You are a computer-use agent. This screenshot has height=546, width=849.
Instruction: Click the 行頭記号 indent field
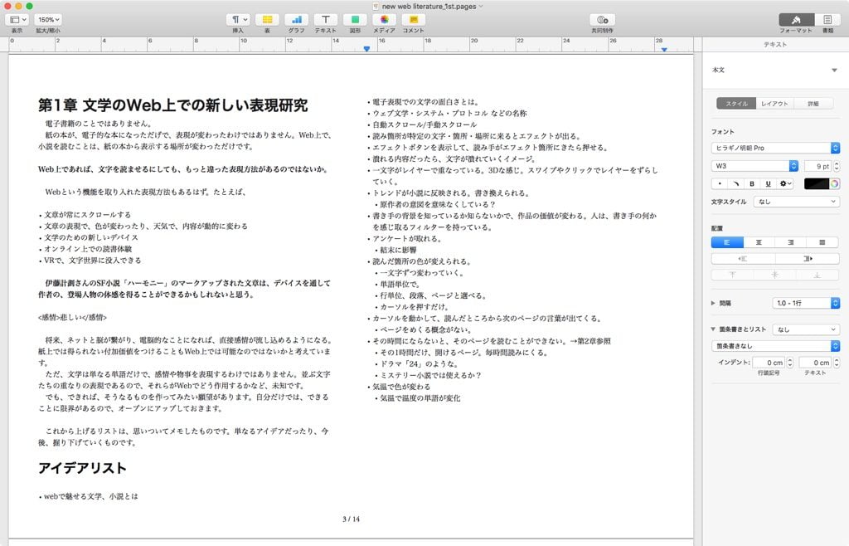pyautogui.click(x=769, y=363)
